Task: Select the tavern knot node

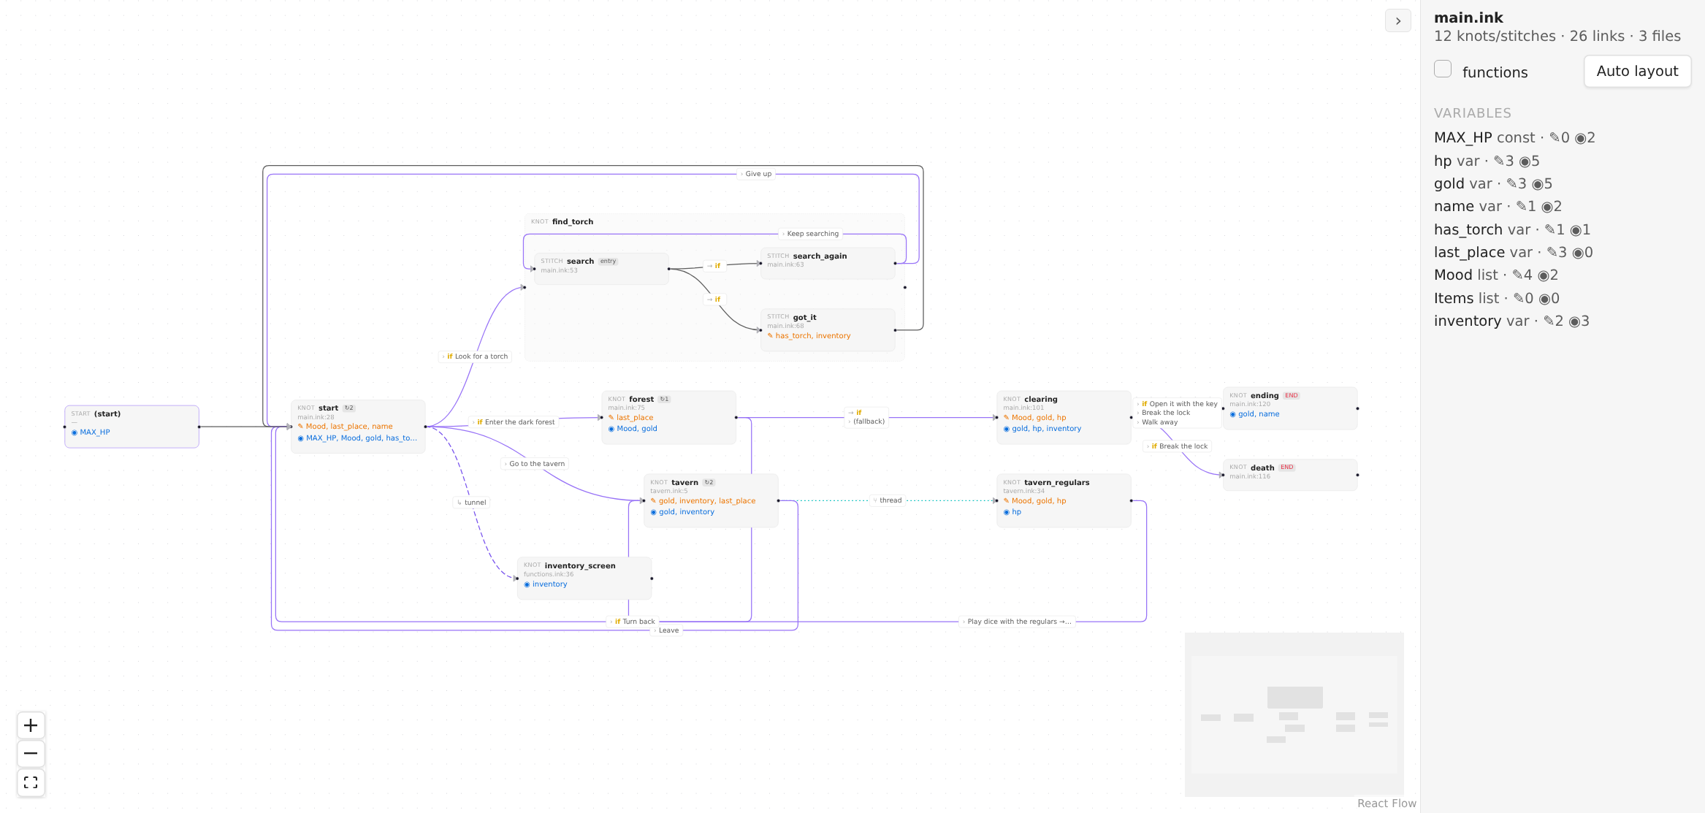Action: pyautogui.click(x=711, y=500)
